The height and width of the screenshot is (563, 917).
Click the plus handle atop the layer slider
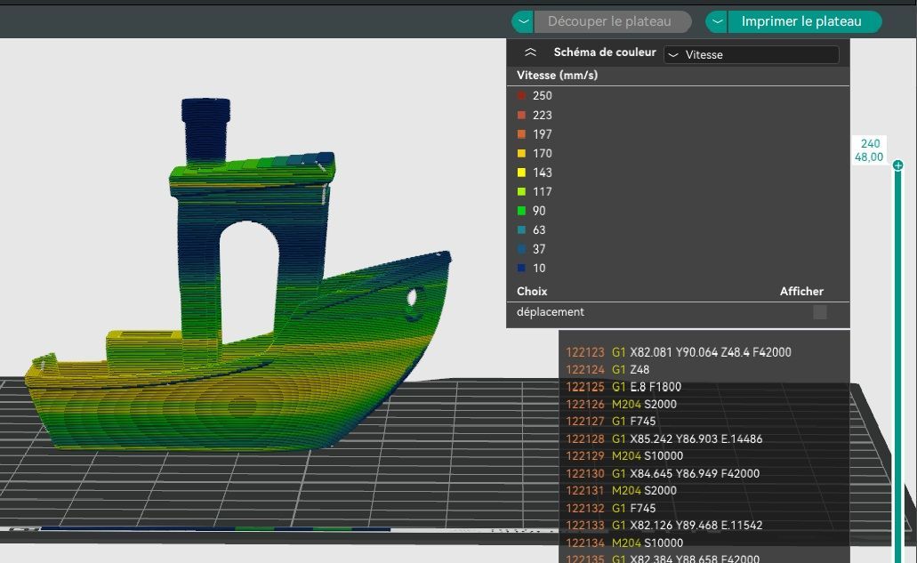point(897,165)
